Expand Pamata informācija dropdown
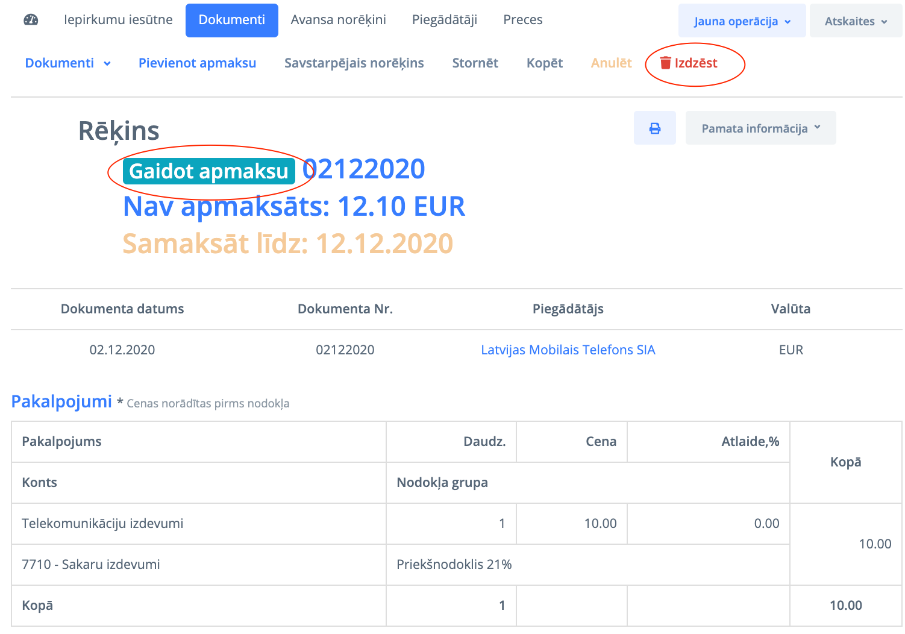This screenshot has width=905, height=634. (760, 128)
